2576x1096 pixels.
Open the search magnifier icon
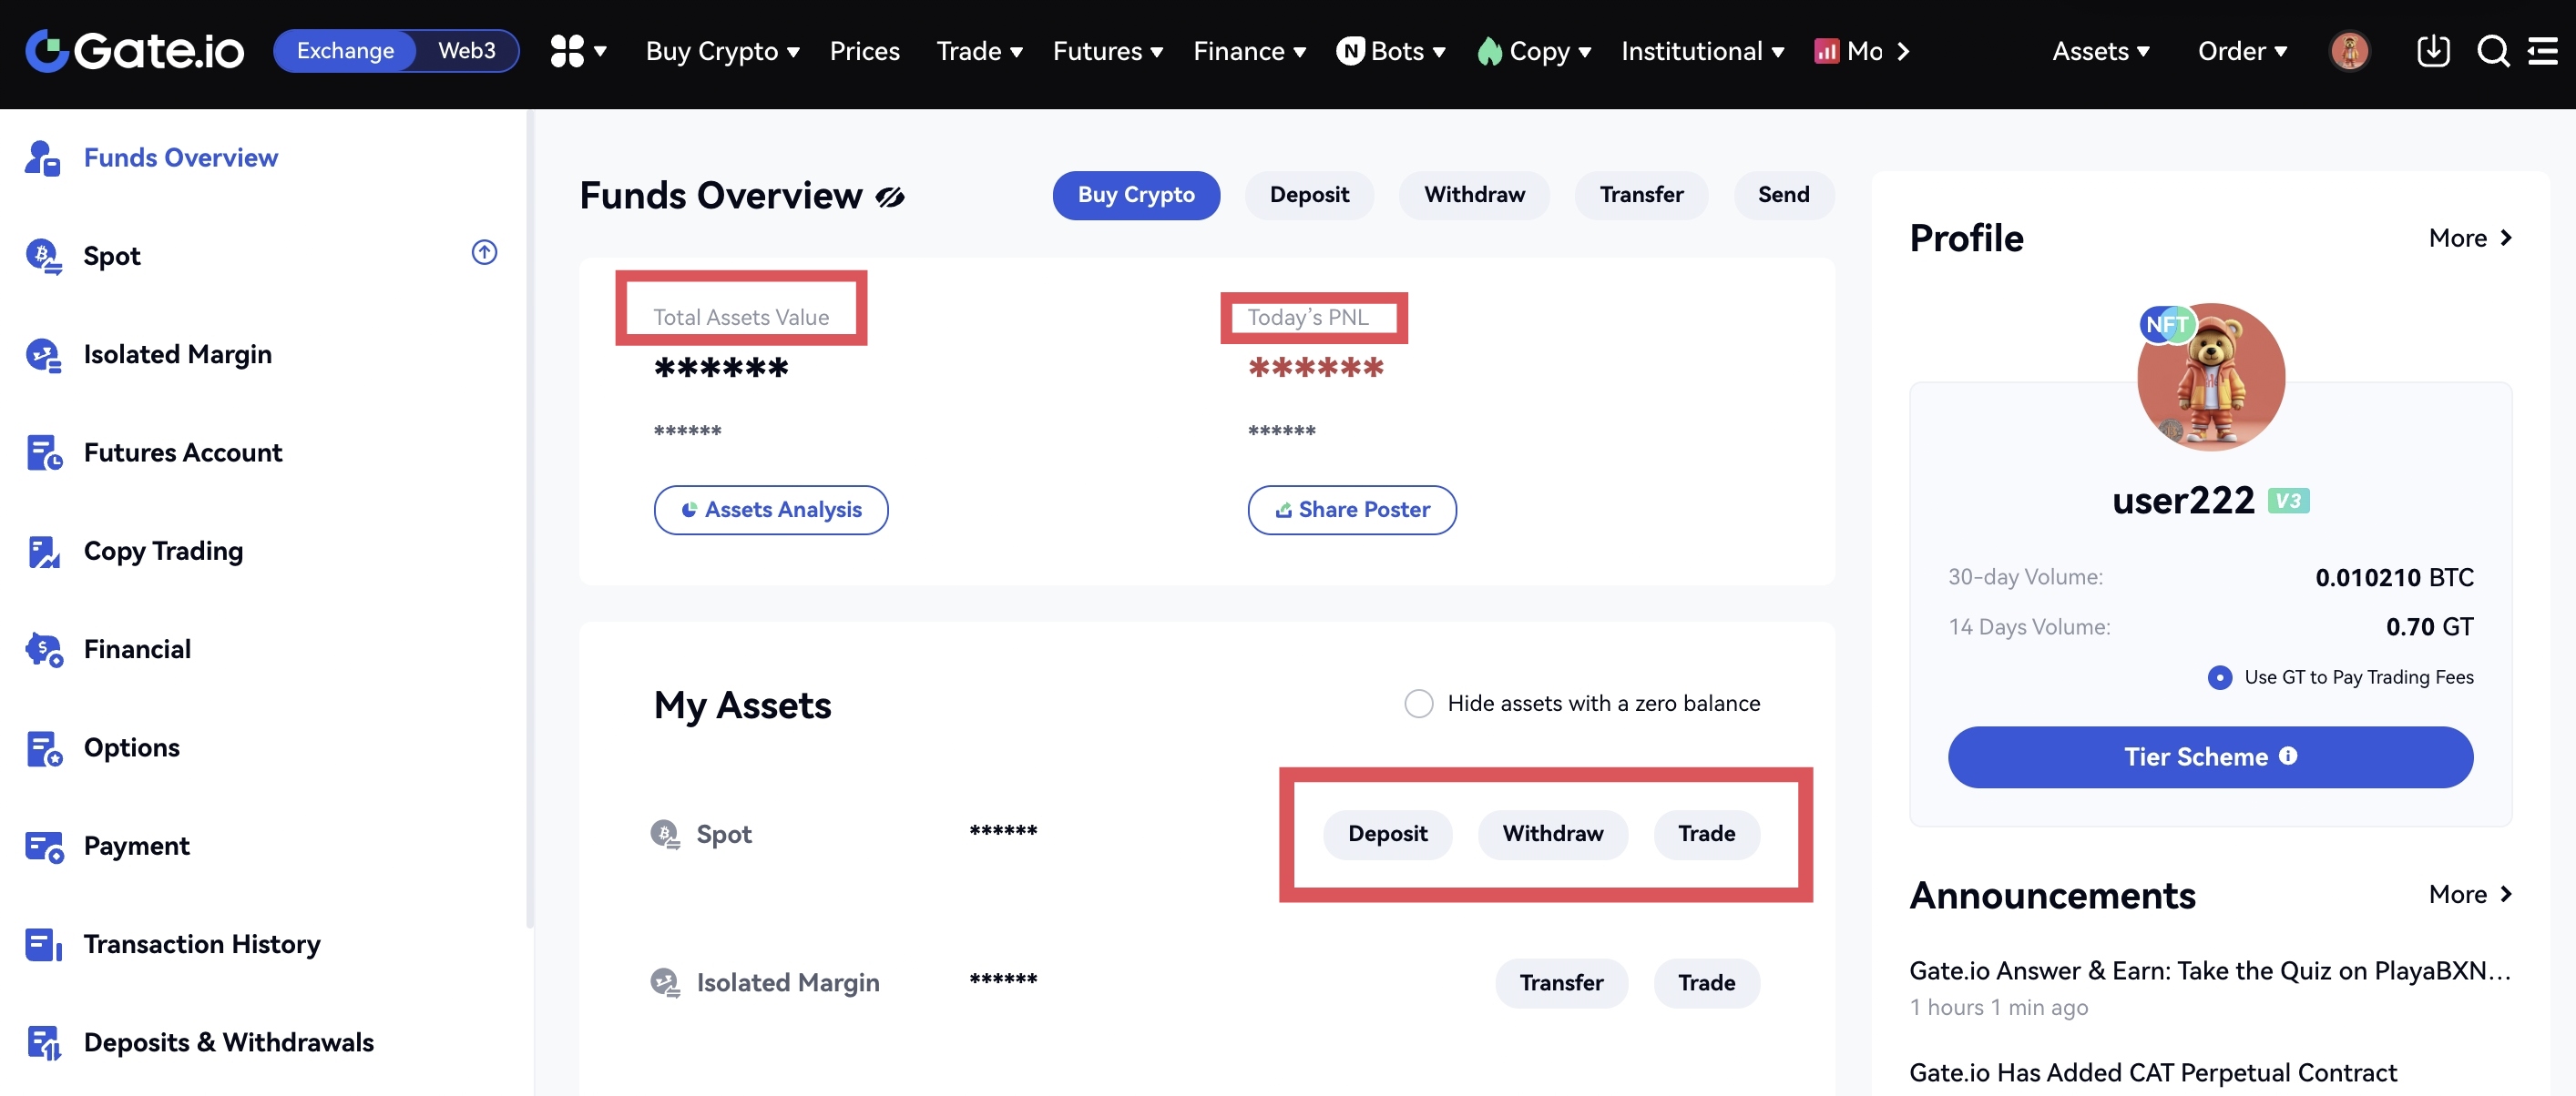(2492, 51)
